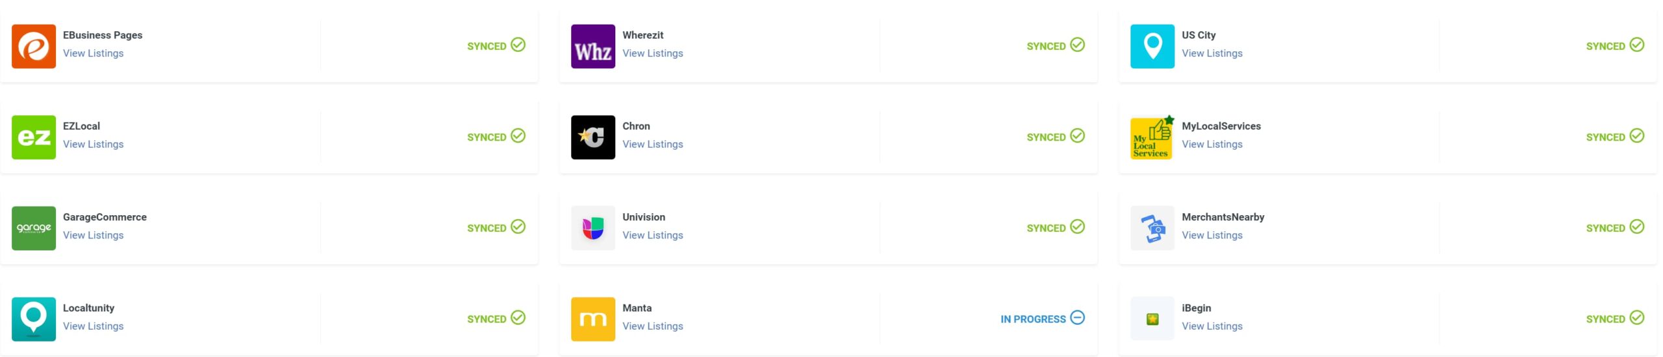Click the GarageCommerce green garage logo
1663x357 pixels.
coord(34,228)
